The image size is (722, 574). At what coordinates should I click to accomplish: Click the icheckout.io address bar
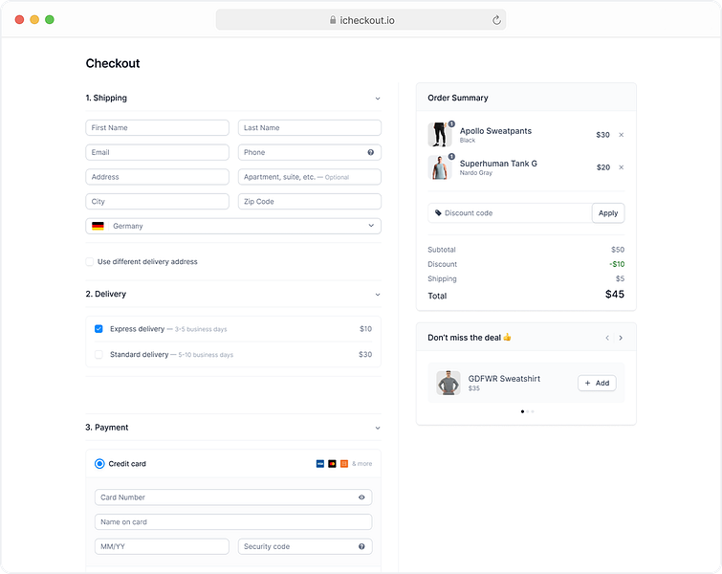pyautogui.click(x=361, y=20)
